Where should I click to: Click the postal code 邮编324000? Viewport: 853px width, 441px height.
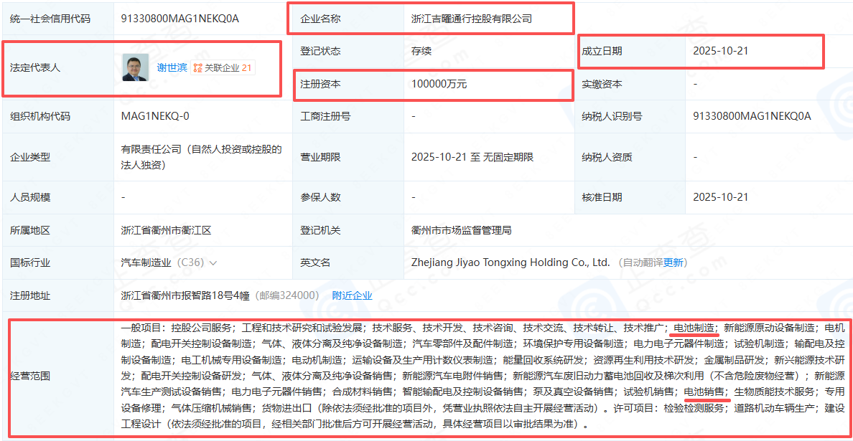pyautogui.click(x=289, y=295)
